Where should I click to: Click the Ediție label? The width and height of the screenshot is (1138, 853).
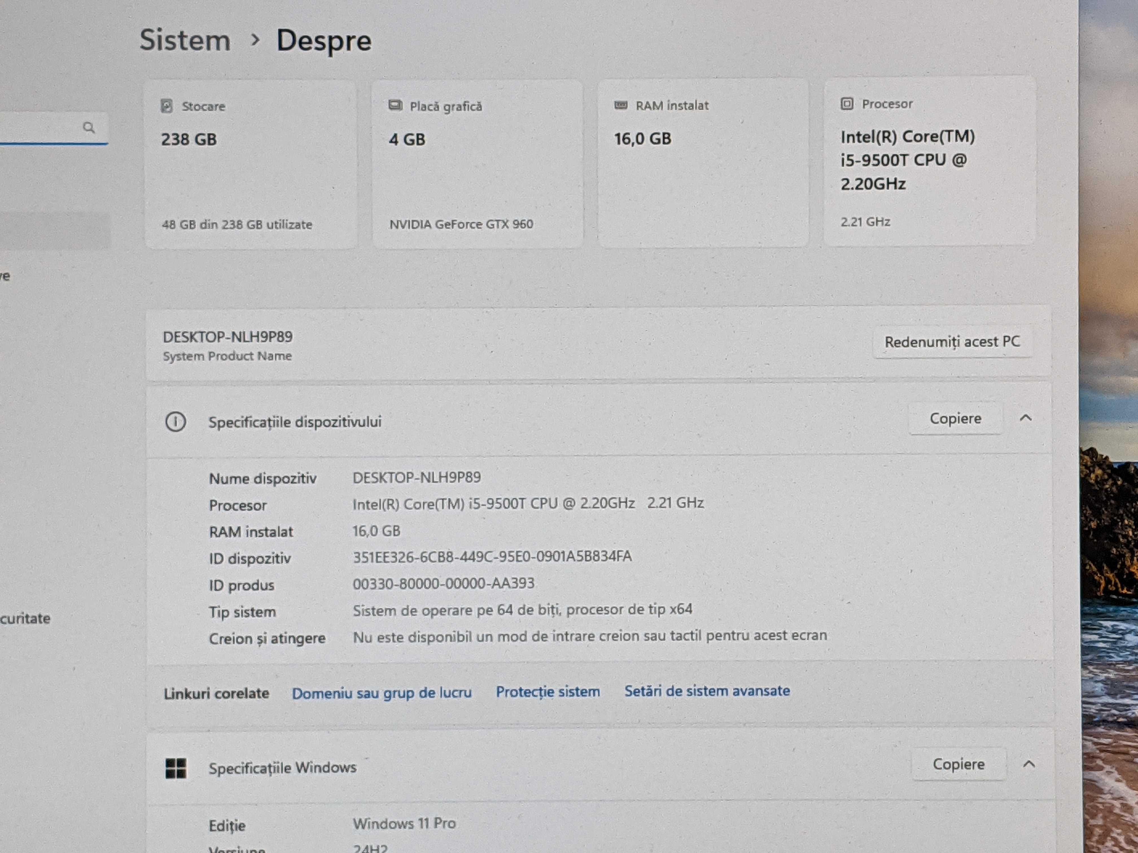[x=227, y=826]
